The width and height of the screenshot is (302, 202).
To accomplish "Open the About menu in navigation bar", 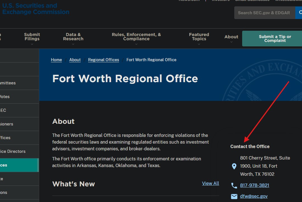I will click(231, 37).
